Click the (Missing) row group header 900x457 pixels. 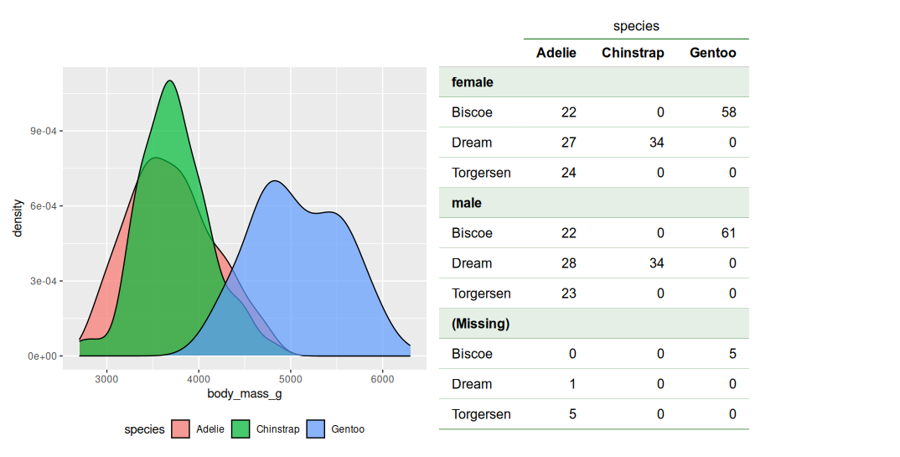(x=481, y=324)
